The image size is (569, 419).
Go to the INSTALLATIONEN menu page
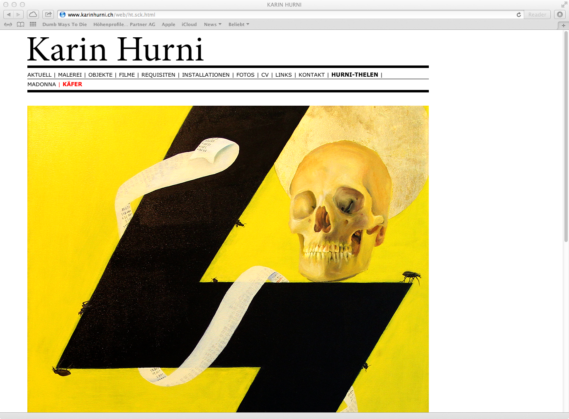point(206,75)
